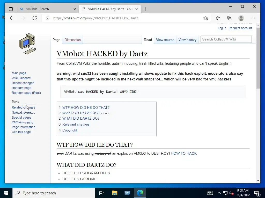Image resolution: width=265 pixels, height=198 pixels.
Task: Click the Log in link
Action: 222,28
